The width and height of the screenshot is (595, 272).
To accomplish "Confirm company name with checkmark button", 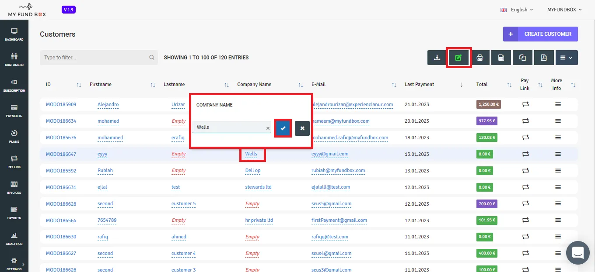I will click(x=283, y=128).
